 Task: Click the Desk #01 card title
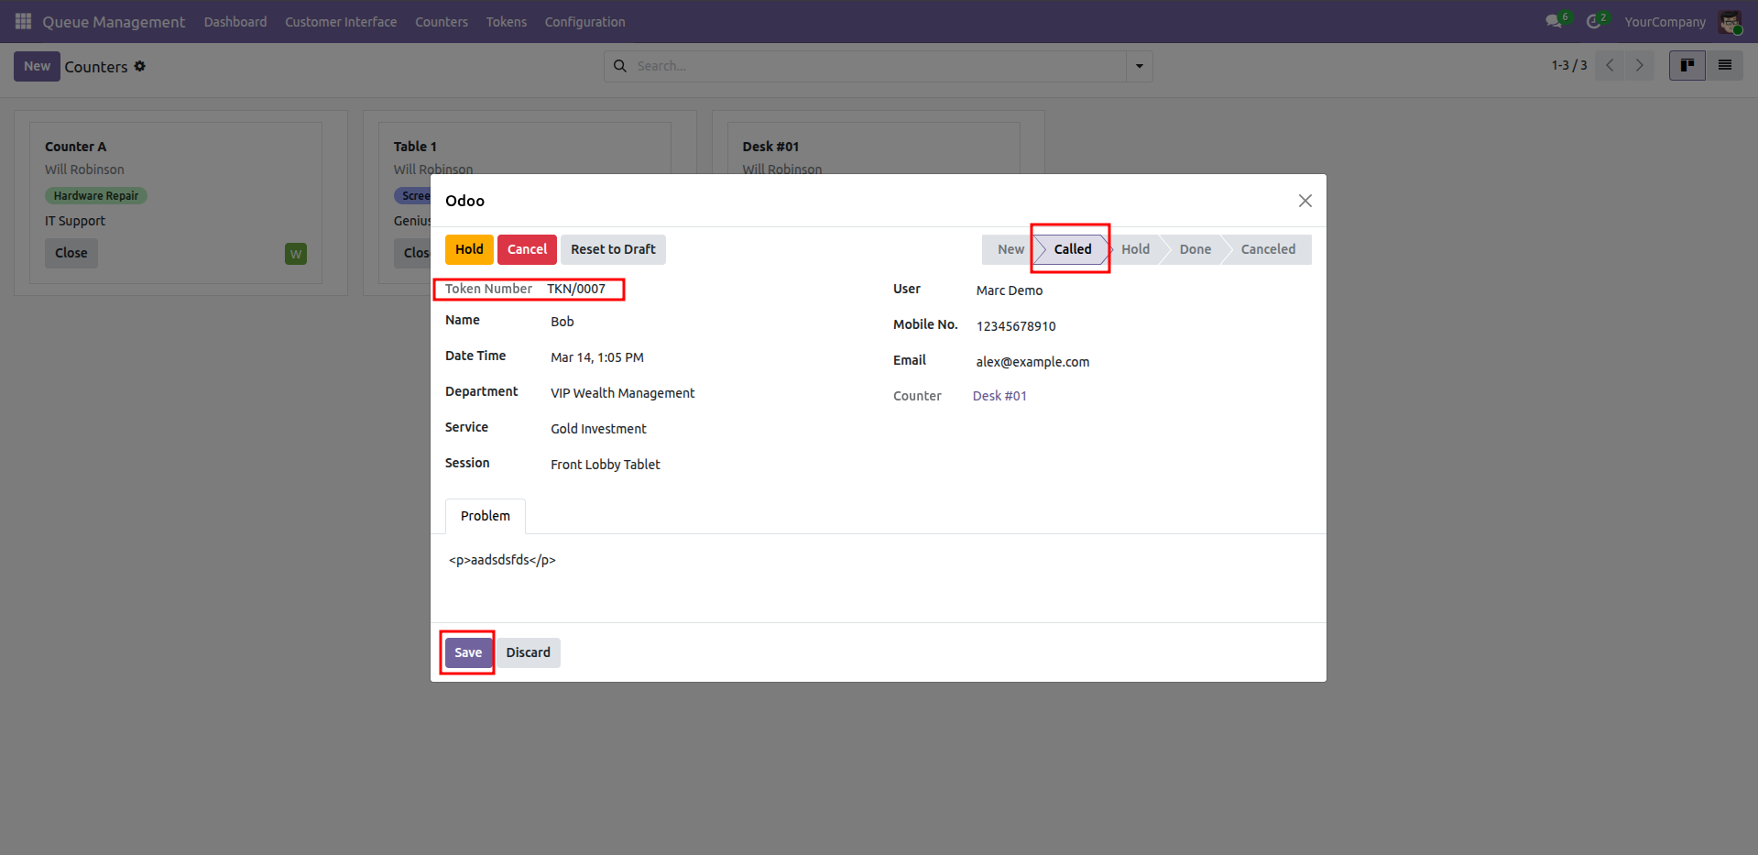tap(770, 147)
